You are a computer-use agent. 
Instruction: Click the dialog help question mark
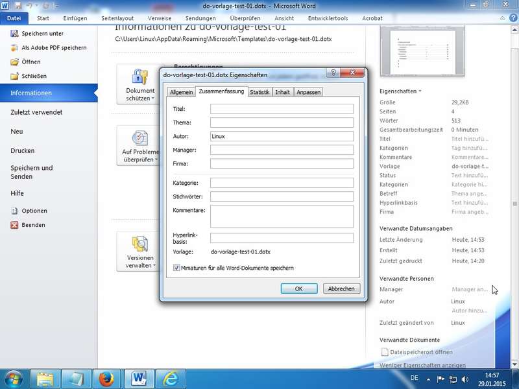pyautogui.click(x=333, y=73)
